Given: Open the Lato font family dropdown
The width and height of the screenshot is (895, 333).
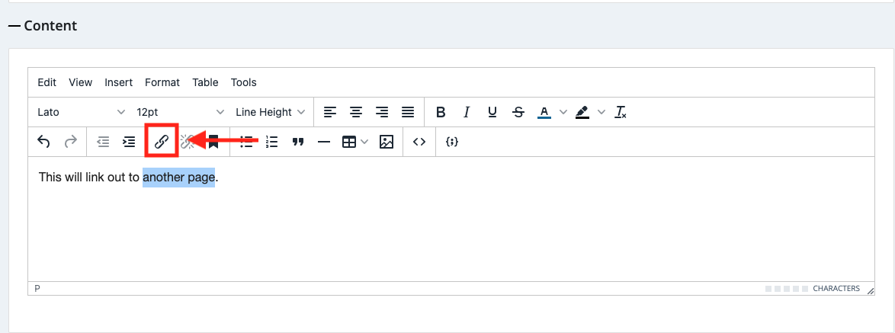Looking at the screenshot, I should pyautogui.click(x=81, y=112).
